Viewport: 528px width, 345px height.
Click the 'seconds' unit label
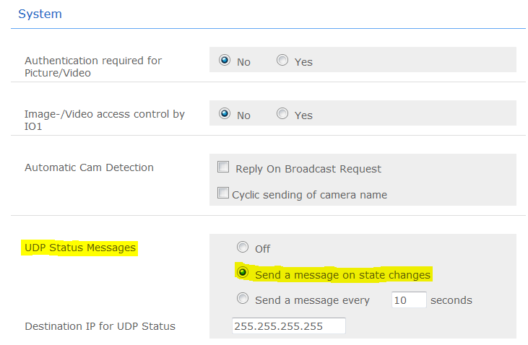(451, 300)
